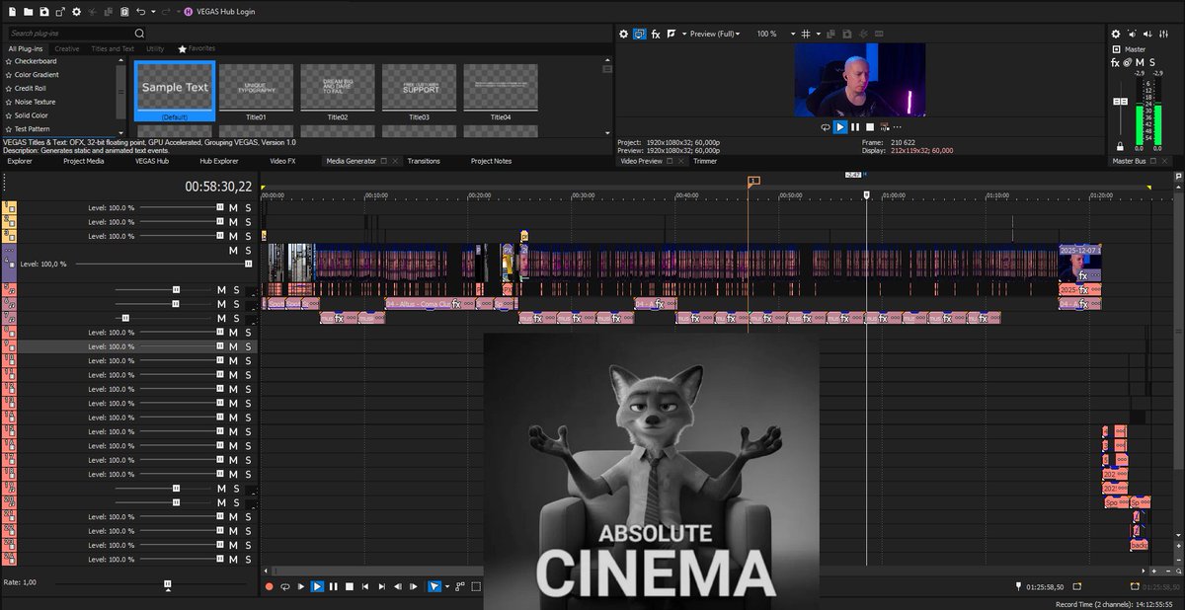The image size is (1185, 610).
Task: Open the Transitions tab
Action: coord(424,161)
